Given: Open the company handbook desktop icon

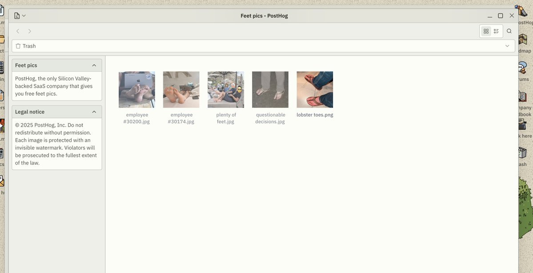Looking at the screenshot, I should pos(523,98).
